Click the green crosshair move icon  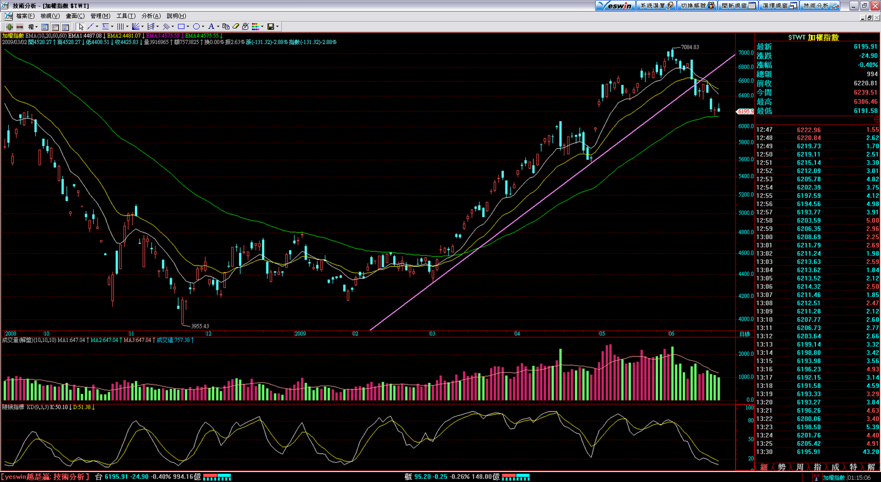[x=9, y=26]
